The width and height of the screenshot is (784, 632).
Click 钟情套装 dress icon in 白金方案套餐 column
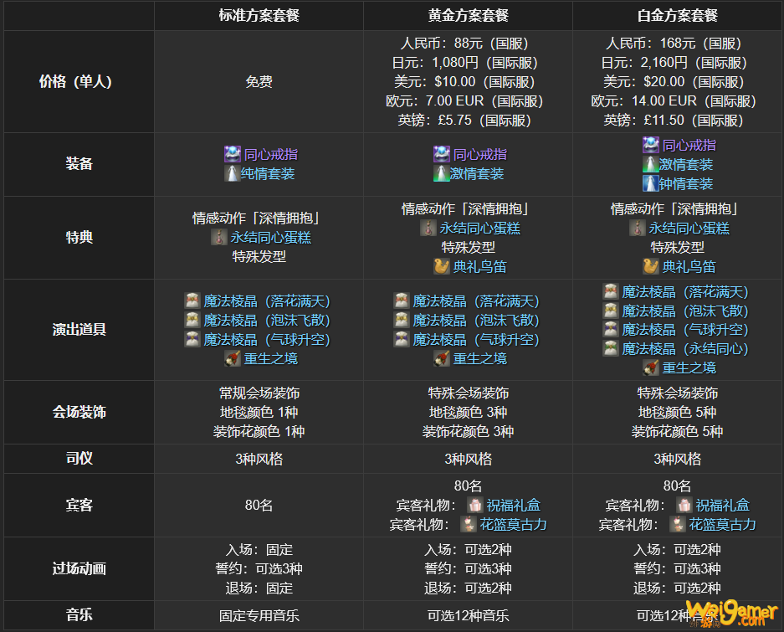point(650,183)
